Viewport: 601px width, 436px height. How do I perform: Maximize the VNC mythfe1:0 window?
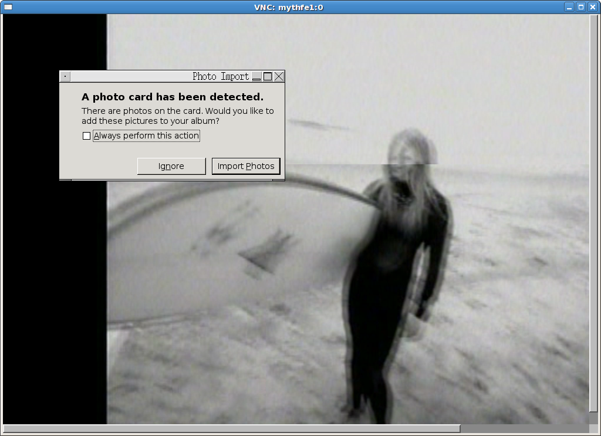tap(581, 7)
